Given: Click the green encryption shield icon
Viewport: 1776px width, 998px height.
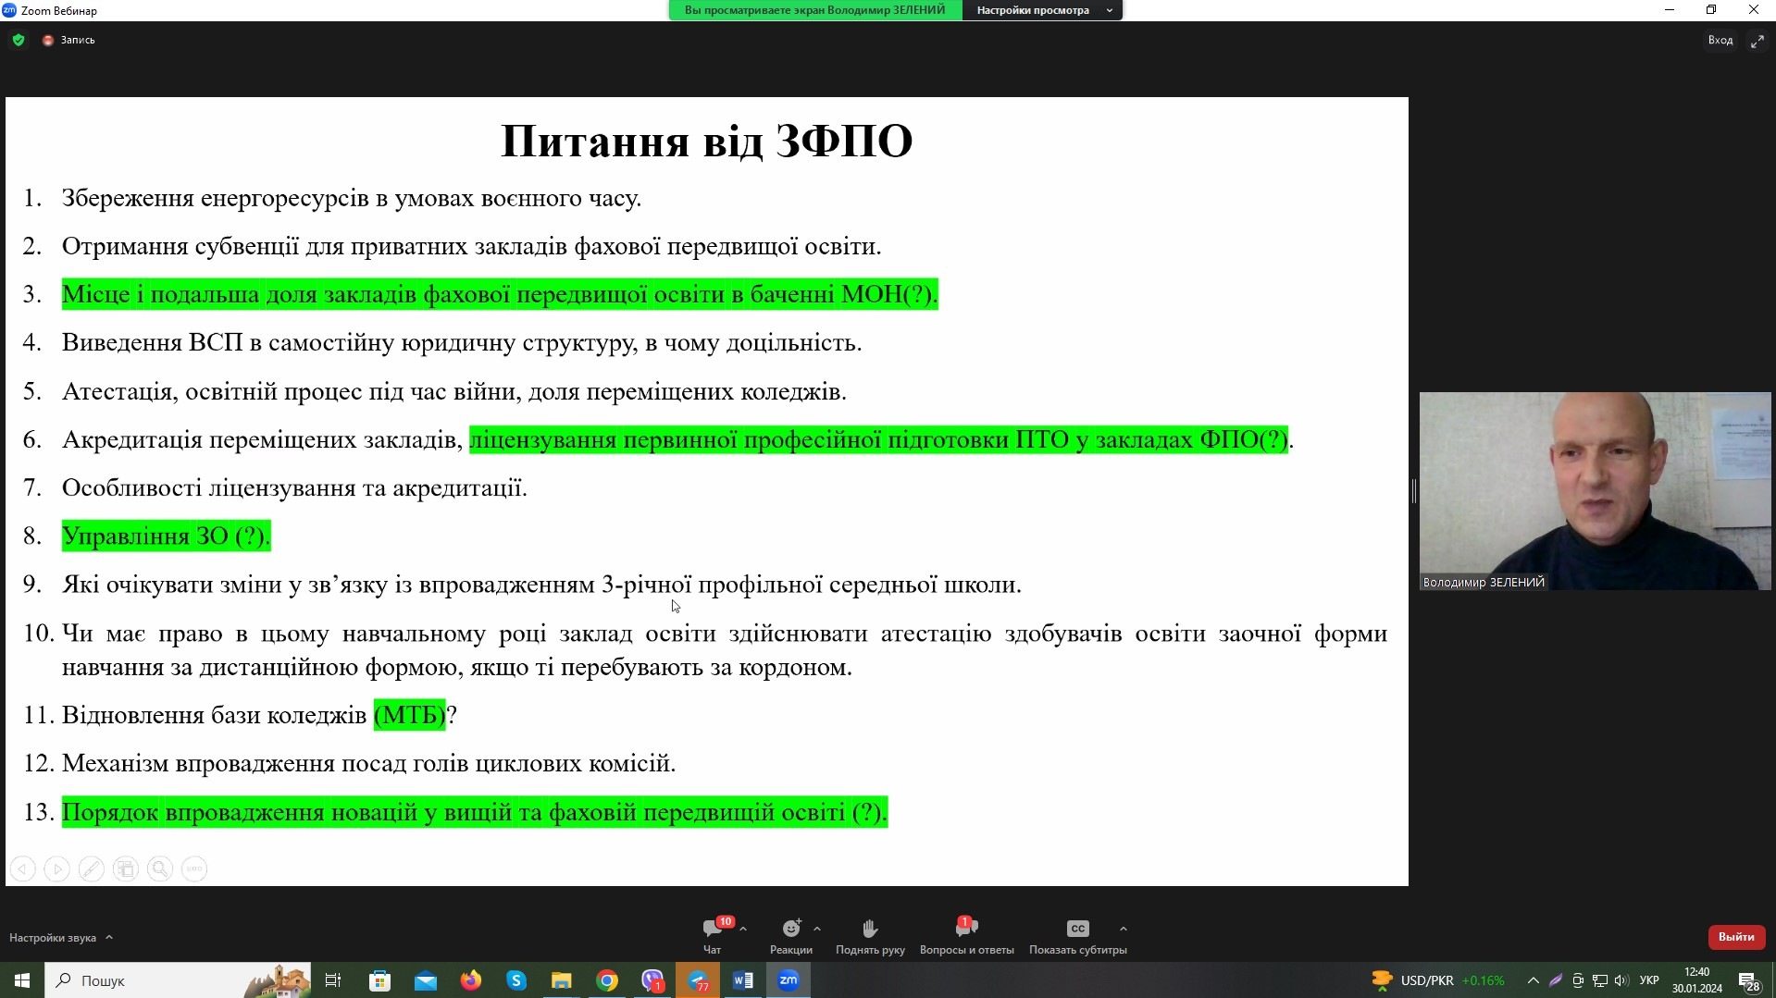Looking at the screenshot, I should 19,40.
